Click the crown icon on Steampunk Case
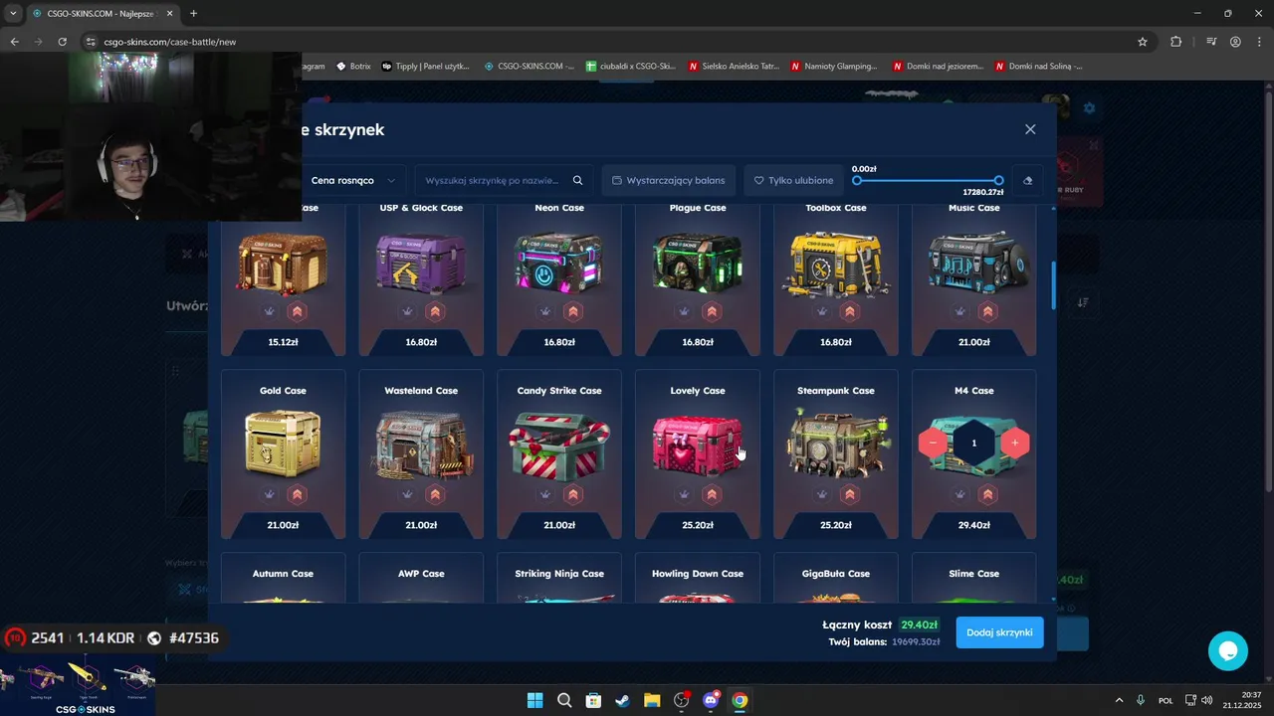This screenshot has height=716, width=1274. click(822, 494)
